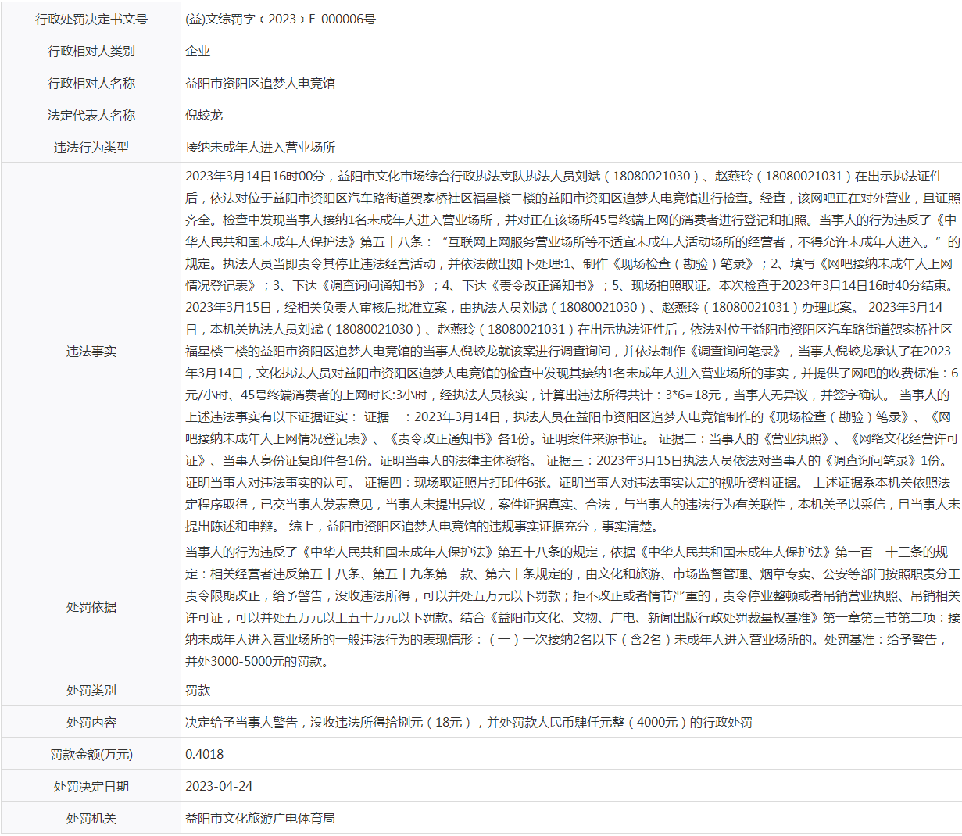Click the 罚款金额(万元) label cell
The height and width of the screenshot is (836, 962).
pyautogui.click(x=91, y=755)
